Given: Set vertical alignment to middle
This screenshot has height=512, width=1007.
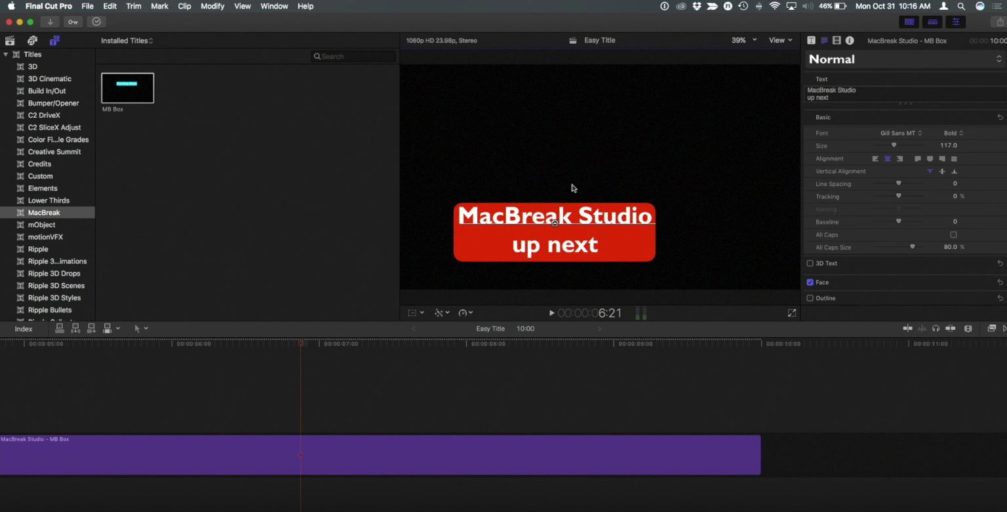Looking at the screenshot, I should tap(942, 172).
